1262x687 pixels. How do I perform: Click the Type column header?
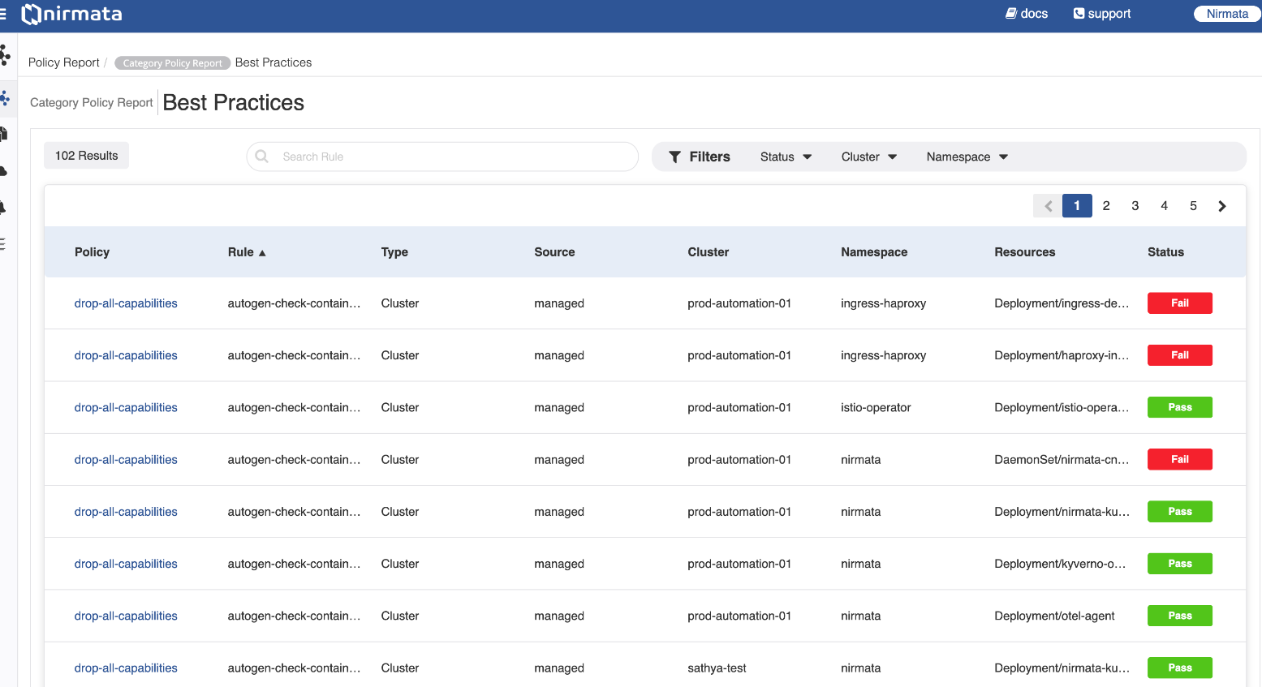pos(394,252)
